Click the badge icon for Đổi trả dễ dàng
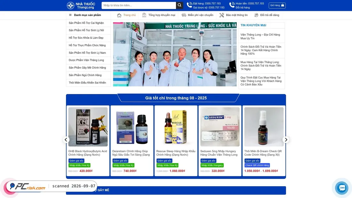 tap(256, 15)
